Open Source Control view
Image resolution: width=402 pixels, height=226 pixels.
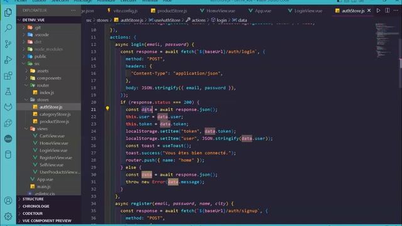click(8, 44)
